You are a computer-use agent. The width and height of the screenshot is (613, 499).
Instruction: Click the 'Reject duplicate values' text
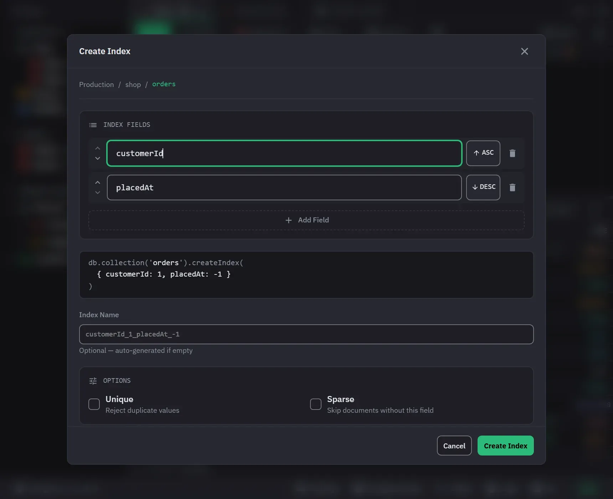click(142, 410)
